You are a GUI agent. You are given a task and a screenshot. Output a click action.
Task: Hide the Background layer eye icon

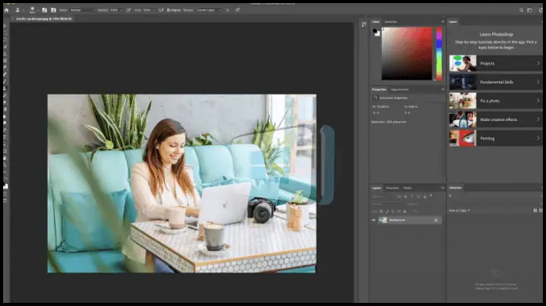[x=374, y=220]
